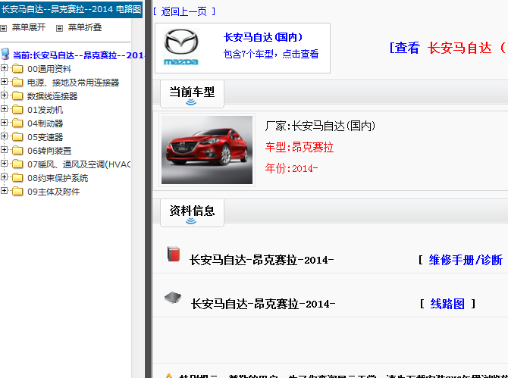Expand the 数据线连接器 tree node

(5, 95)
